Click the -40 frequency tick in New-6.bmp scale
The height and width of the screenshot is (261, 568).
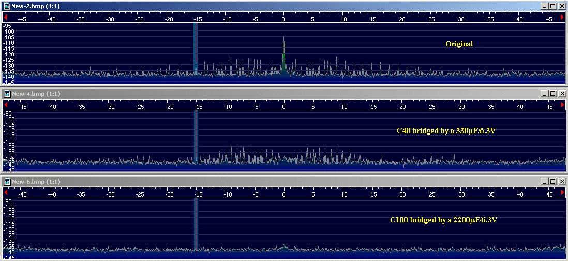tap(51, 194)
